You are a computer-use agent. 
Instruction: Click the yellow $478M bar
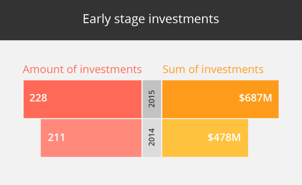click(x=205, y=138)
